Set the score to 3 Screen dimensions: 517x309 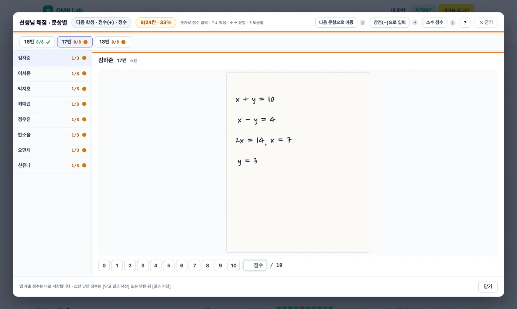click(x=143, y=265)
